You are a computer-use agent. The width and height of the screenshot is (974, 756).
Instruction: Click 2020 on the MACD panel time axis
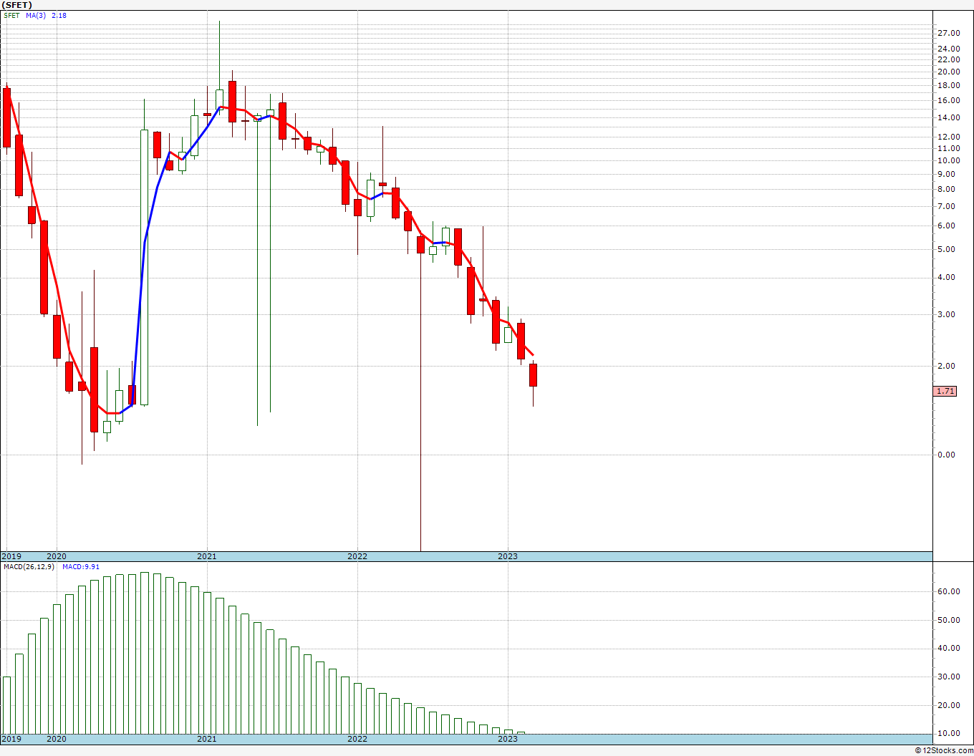coord(56,739)
